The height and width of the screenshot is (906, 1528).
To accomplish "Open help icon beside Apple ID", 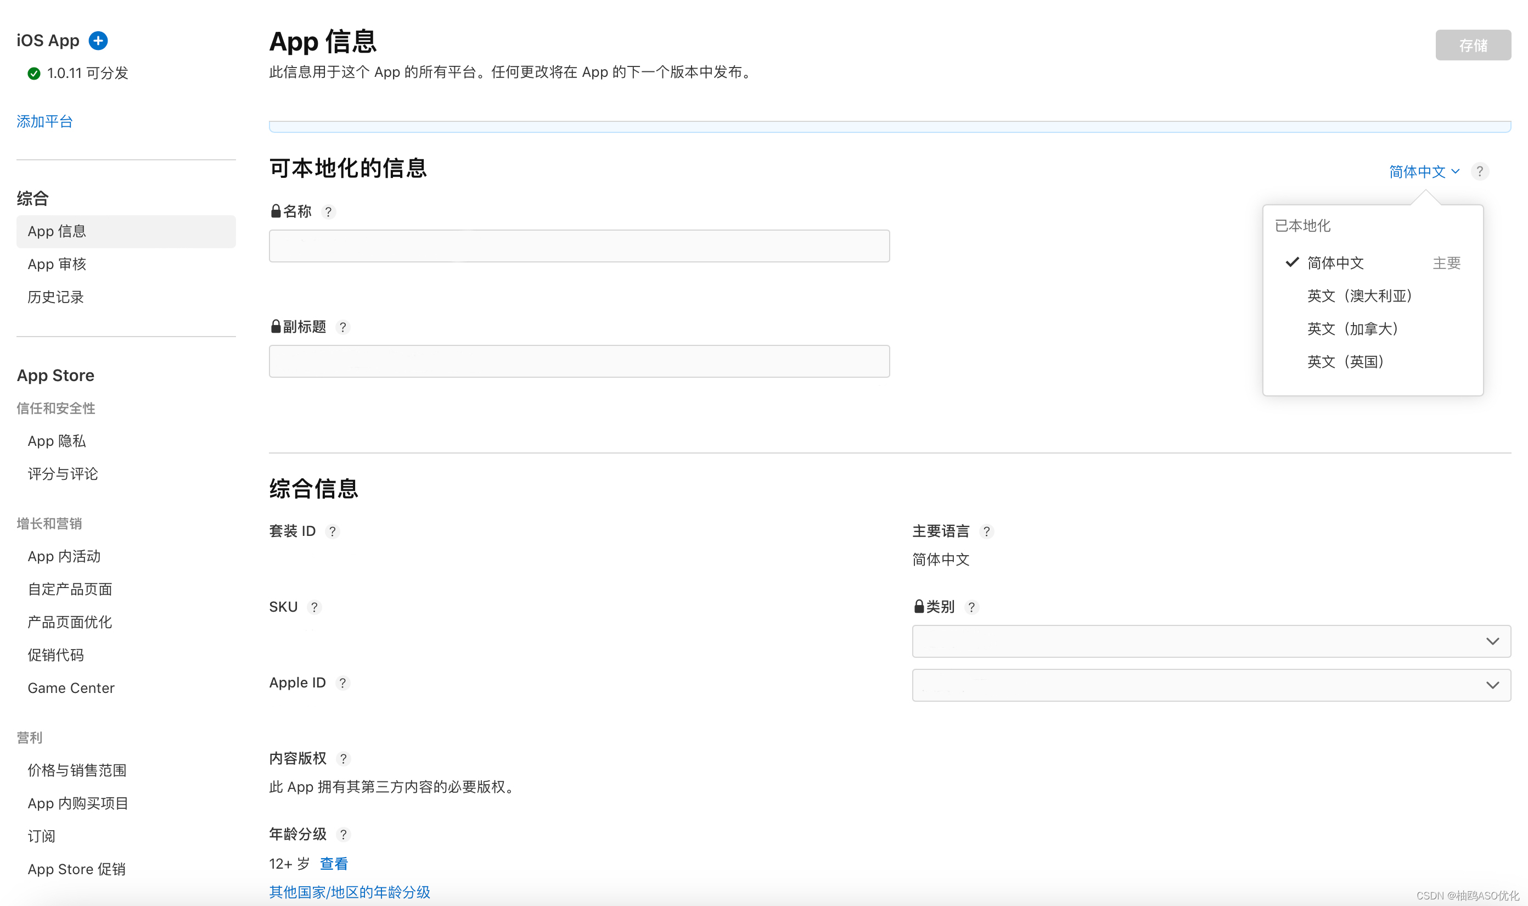I will tap(342, 683).
